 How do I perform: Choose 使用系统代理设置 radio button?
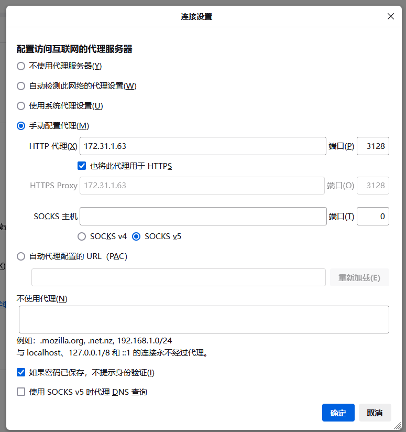point(21,106)
